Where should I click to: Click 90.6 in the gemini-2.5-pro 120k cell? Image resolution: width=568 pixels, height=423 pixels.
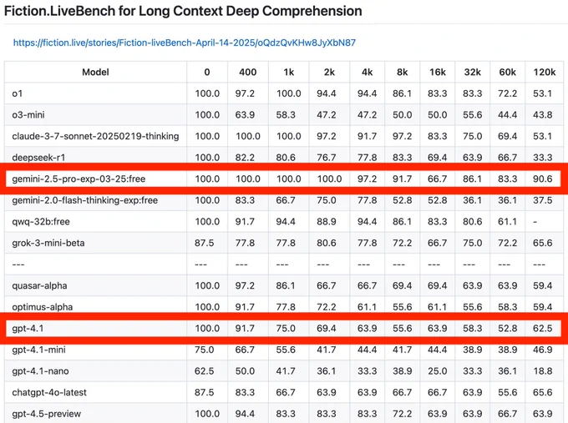pyautogui.click(x=542, y=179)
